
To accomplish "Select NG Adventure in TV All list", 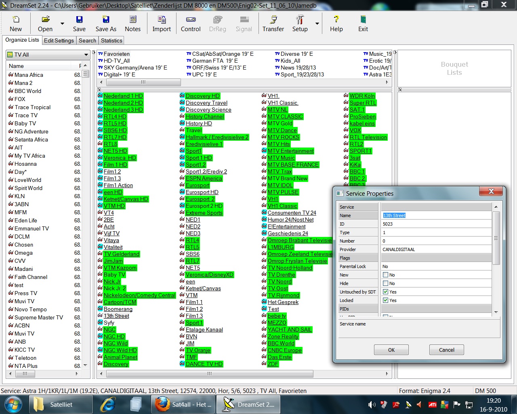I will click(x=31, y=131).
